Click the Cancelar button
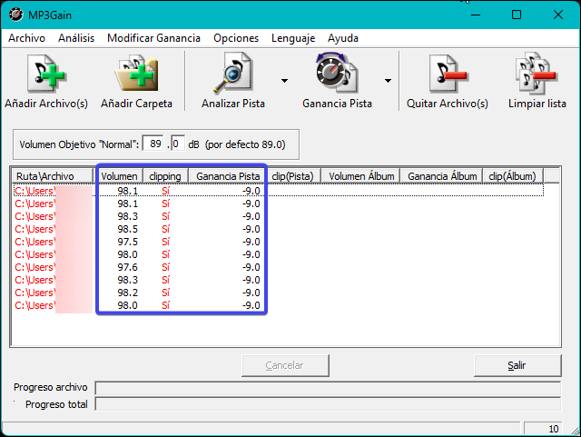581x437 pixels. [x=285, y=365]
